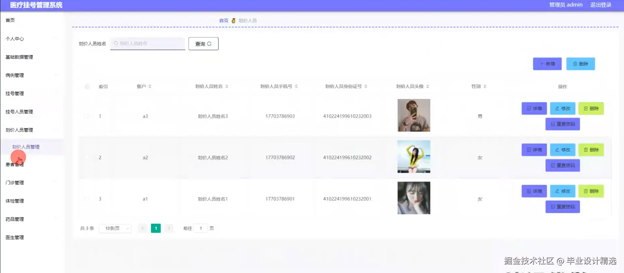
Task: Expand 门诊管理 sidebar menu
Action: (32, 183)
